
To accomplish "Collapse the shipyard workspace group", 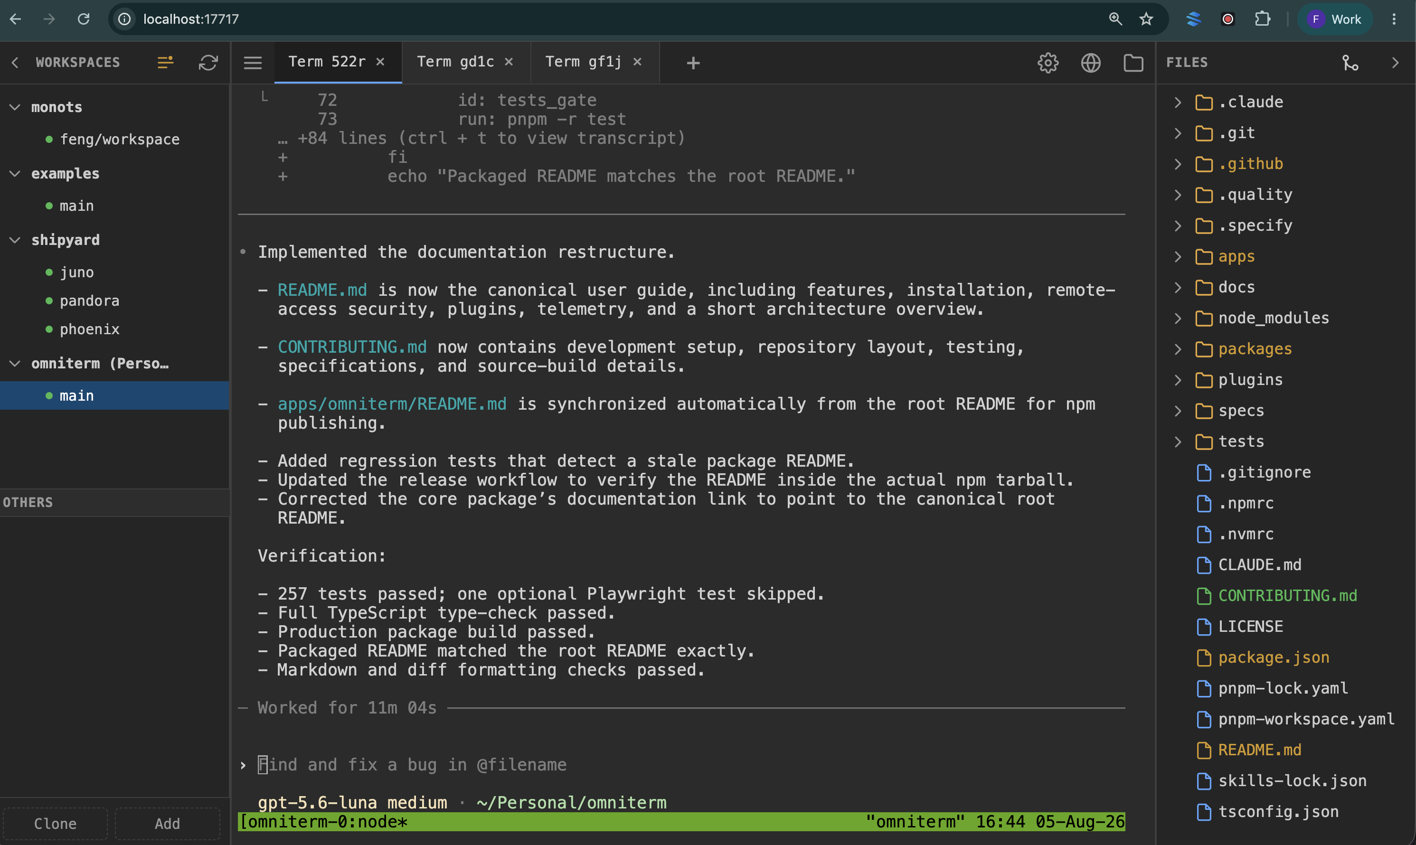I will coord(15,240).
